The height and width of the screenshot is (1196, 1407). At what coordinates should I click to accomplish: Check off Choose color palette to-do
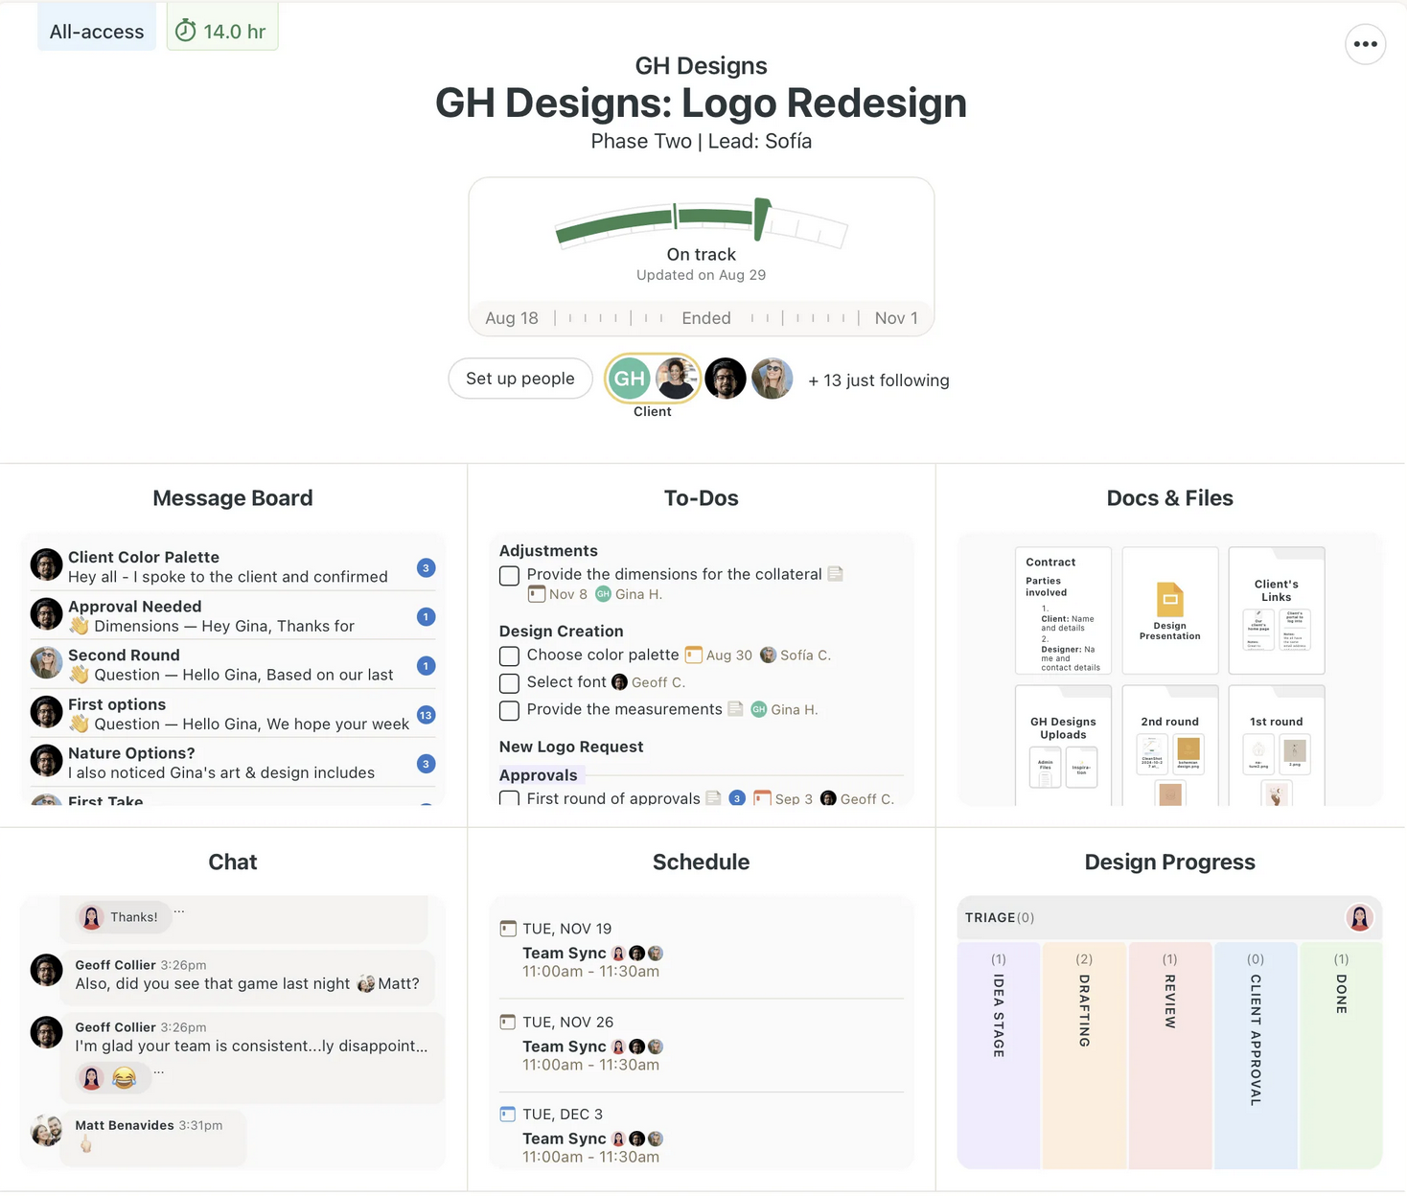tap(510, 656)
